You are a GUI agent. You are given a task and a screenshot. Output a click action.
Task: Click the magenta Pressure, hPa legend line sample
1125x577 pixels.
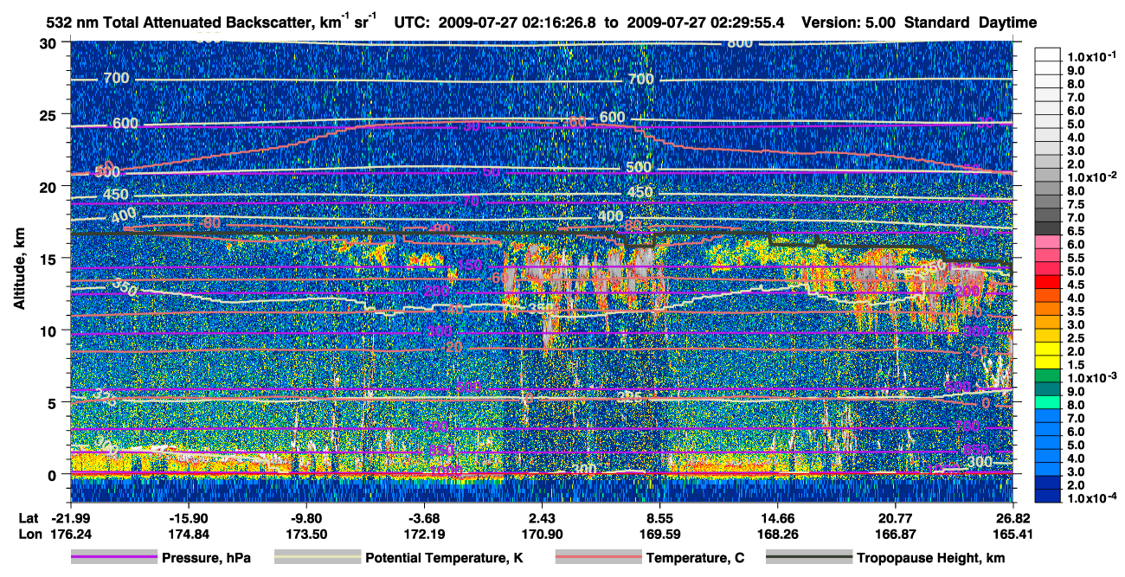(113, 558)
